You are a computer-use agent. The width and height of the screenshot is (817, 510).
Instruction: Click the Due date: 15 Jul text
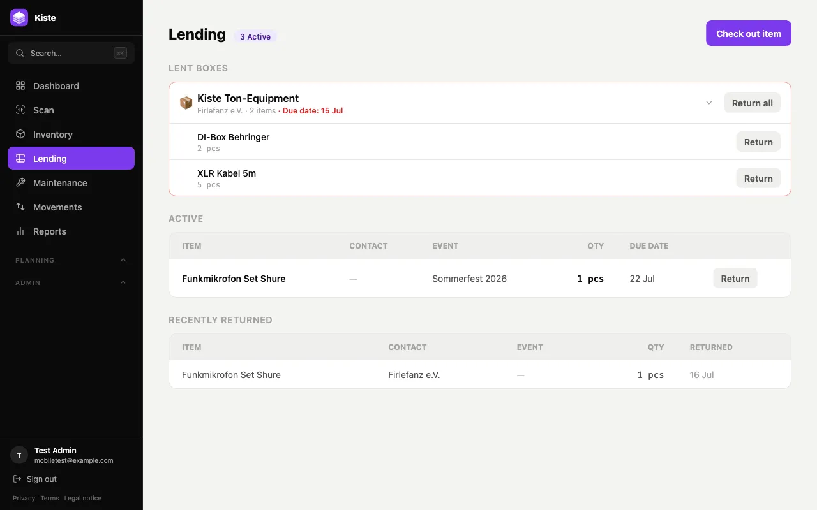(x=313, y=111)
